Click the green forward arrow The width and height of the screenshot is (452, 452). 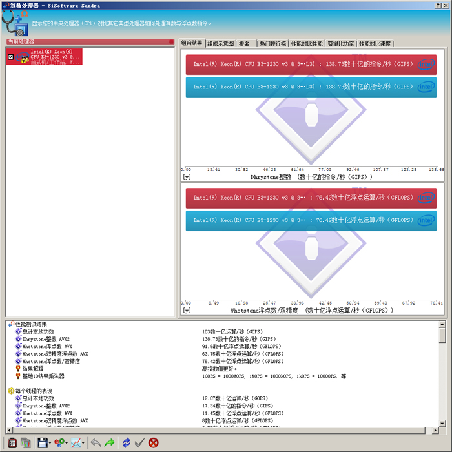(x=110, y=443)
